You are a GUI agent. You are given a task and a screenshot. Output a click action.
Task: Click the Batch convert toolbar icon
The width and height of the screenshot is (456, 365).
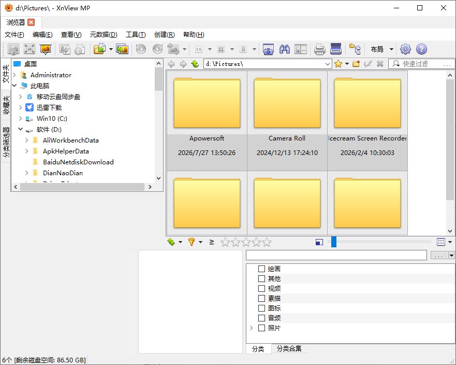122,49
